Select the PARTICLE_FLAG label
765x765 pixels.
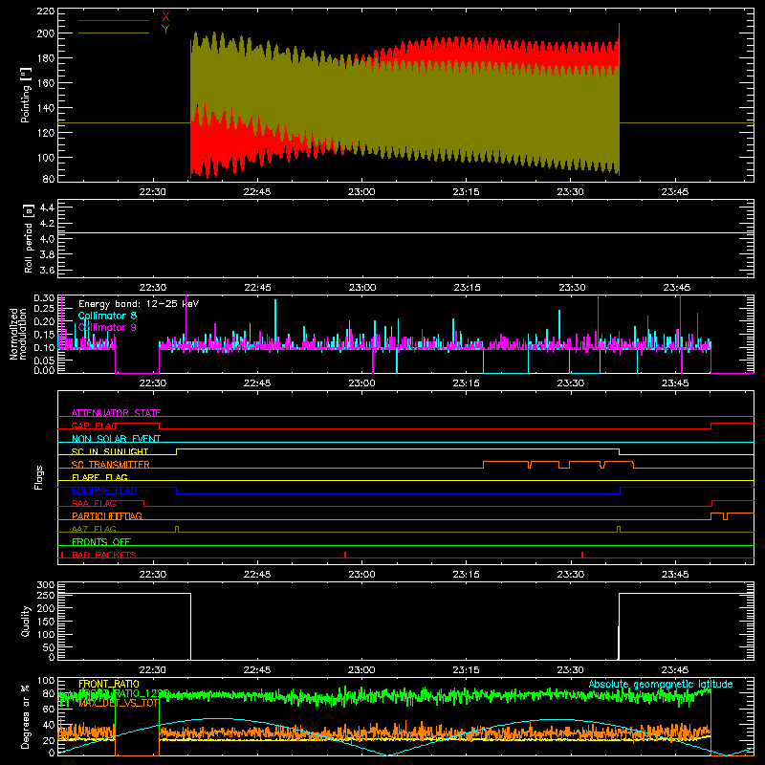(x=107, y=515)
